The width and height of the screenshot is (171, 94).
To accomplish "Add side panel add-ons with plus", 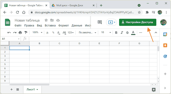I will click(x=165, y=74).
